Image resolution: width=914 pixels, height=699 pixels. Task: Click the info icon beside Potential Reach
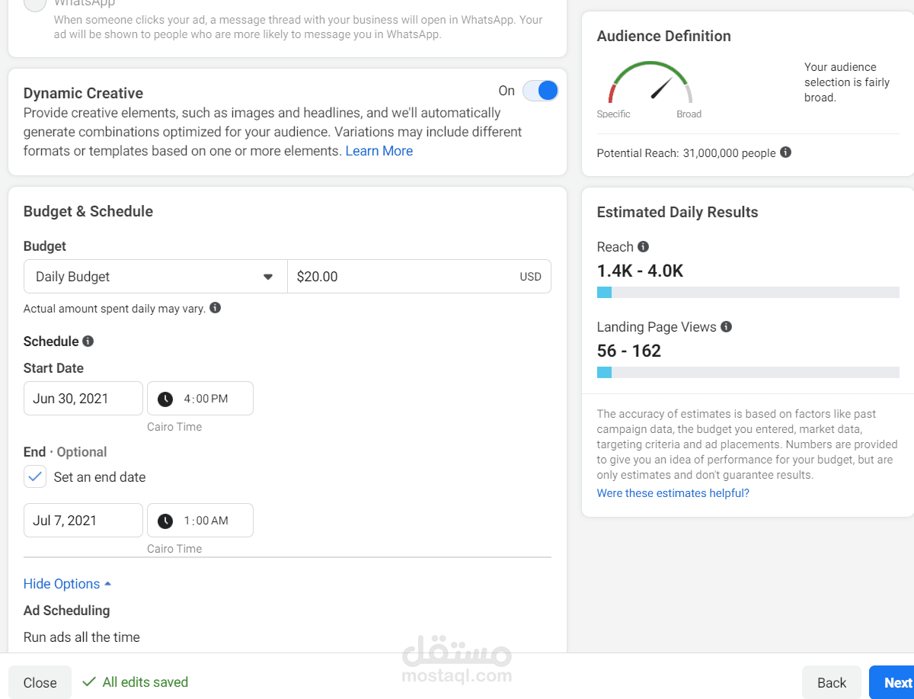pyautogui.click(x=785, y=152)
